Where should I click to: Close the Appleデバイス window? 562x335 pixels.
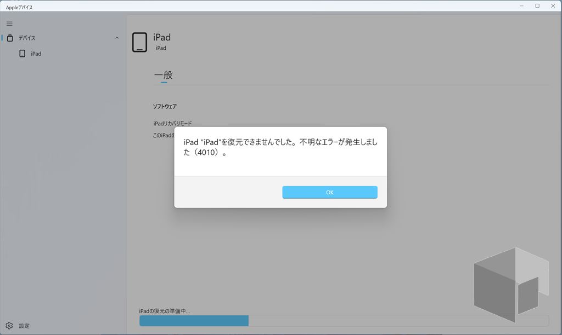553,5
